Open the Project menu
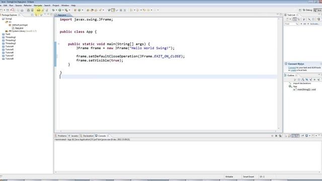 click(x=56, y=6)
